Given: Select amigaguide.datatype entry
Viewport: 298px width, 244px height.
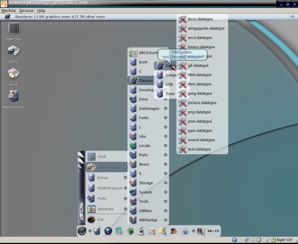Looking at the screenshot, I should point(202,29).
